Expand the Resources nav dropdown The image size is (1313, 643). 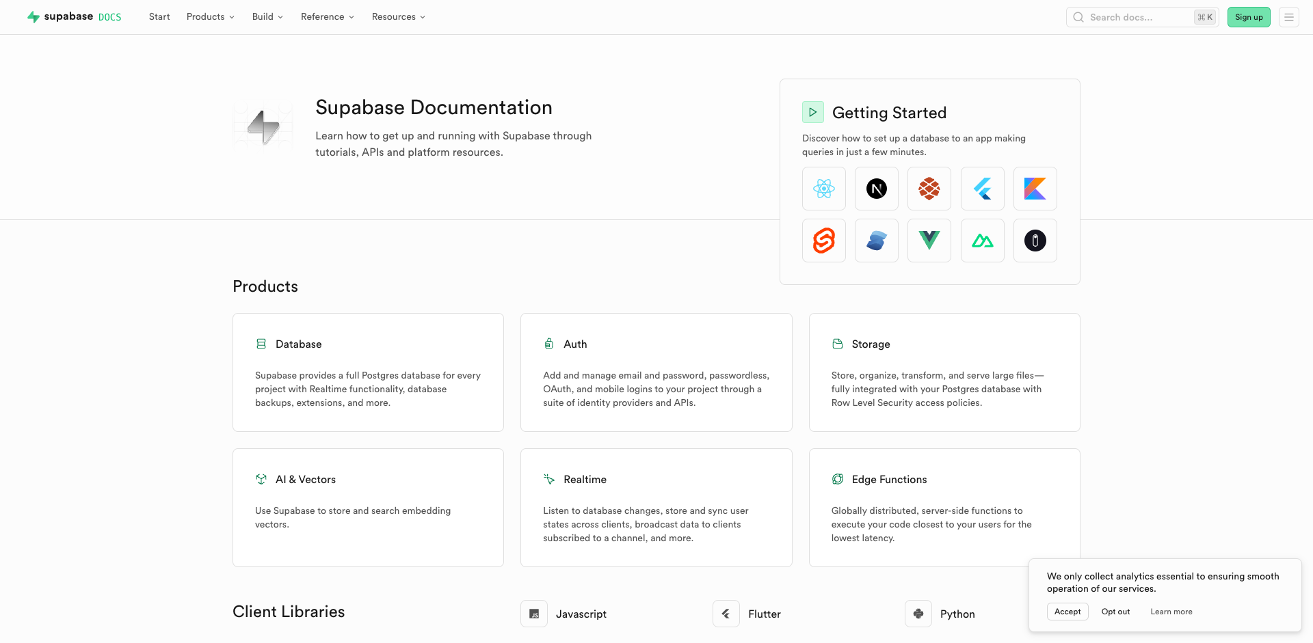point(399,16)
